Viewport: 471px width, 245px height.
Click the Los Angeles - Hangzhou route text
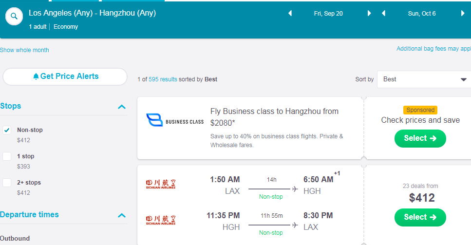click(x=92, y=13)
